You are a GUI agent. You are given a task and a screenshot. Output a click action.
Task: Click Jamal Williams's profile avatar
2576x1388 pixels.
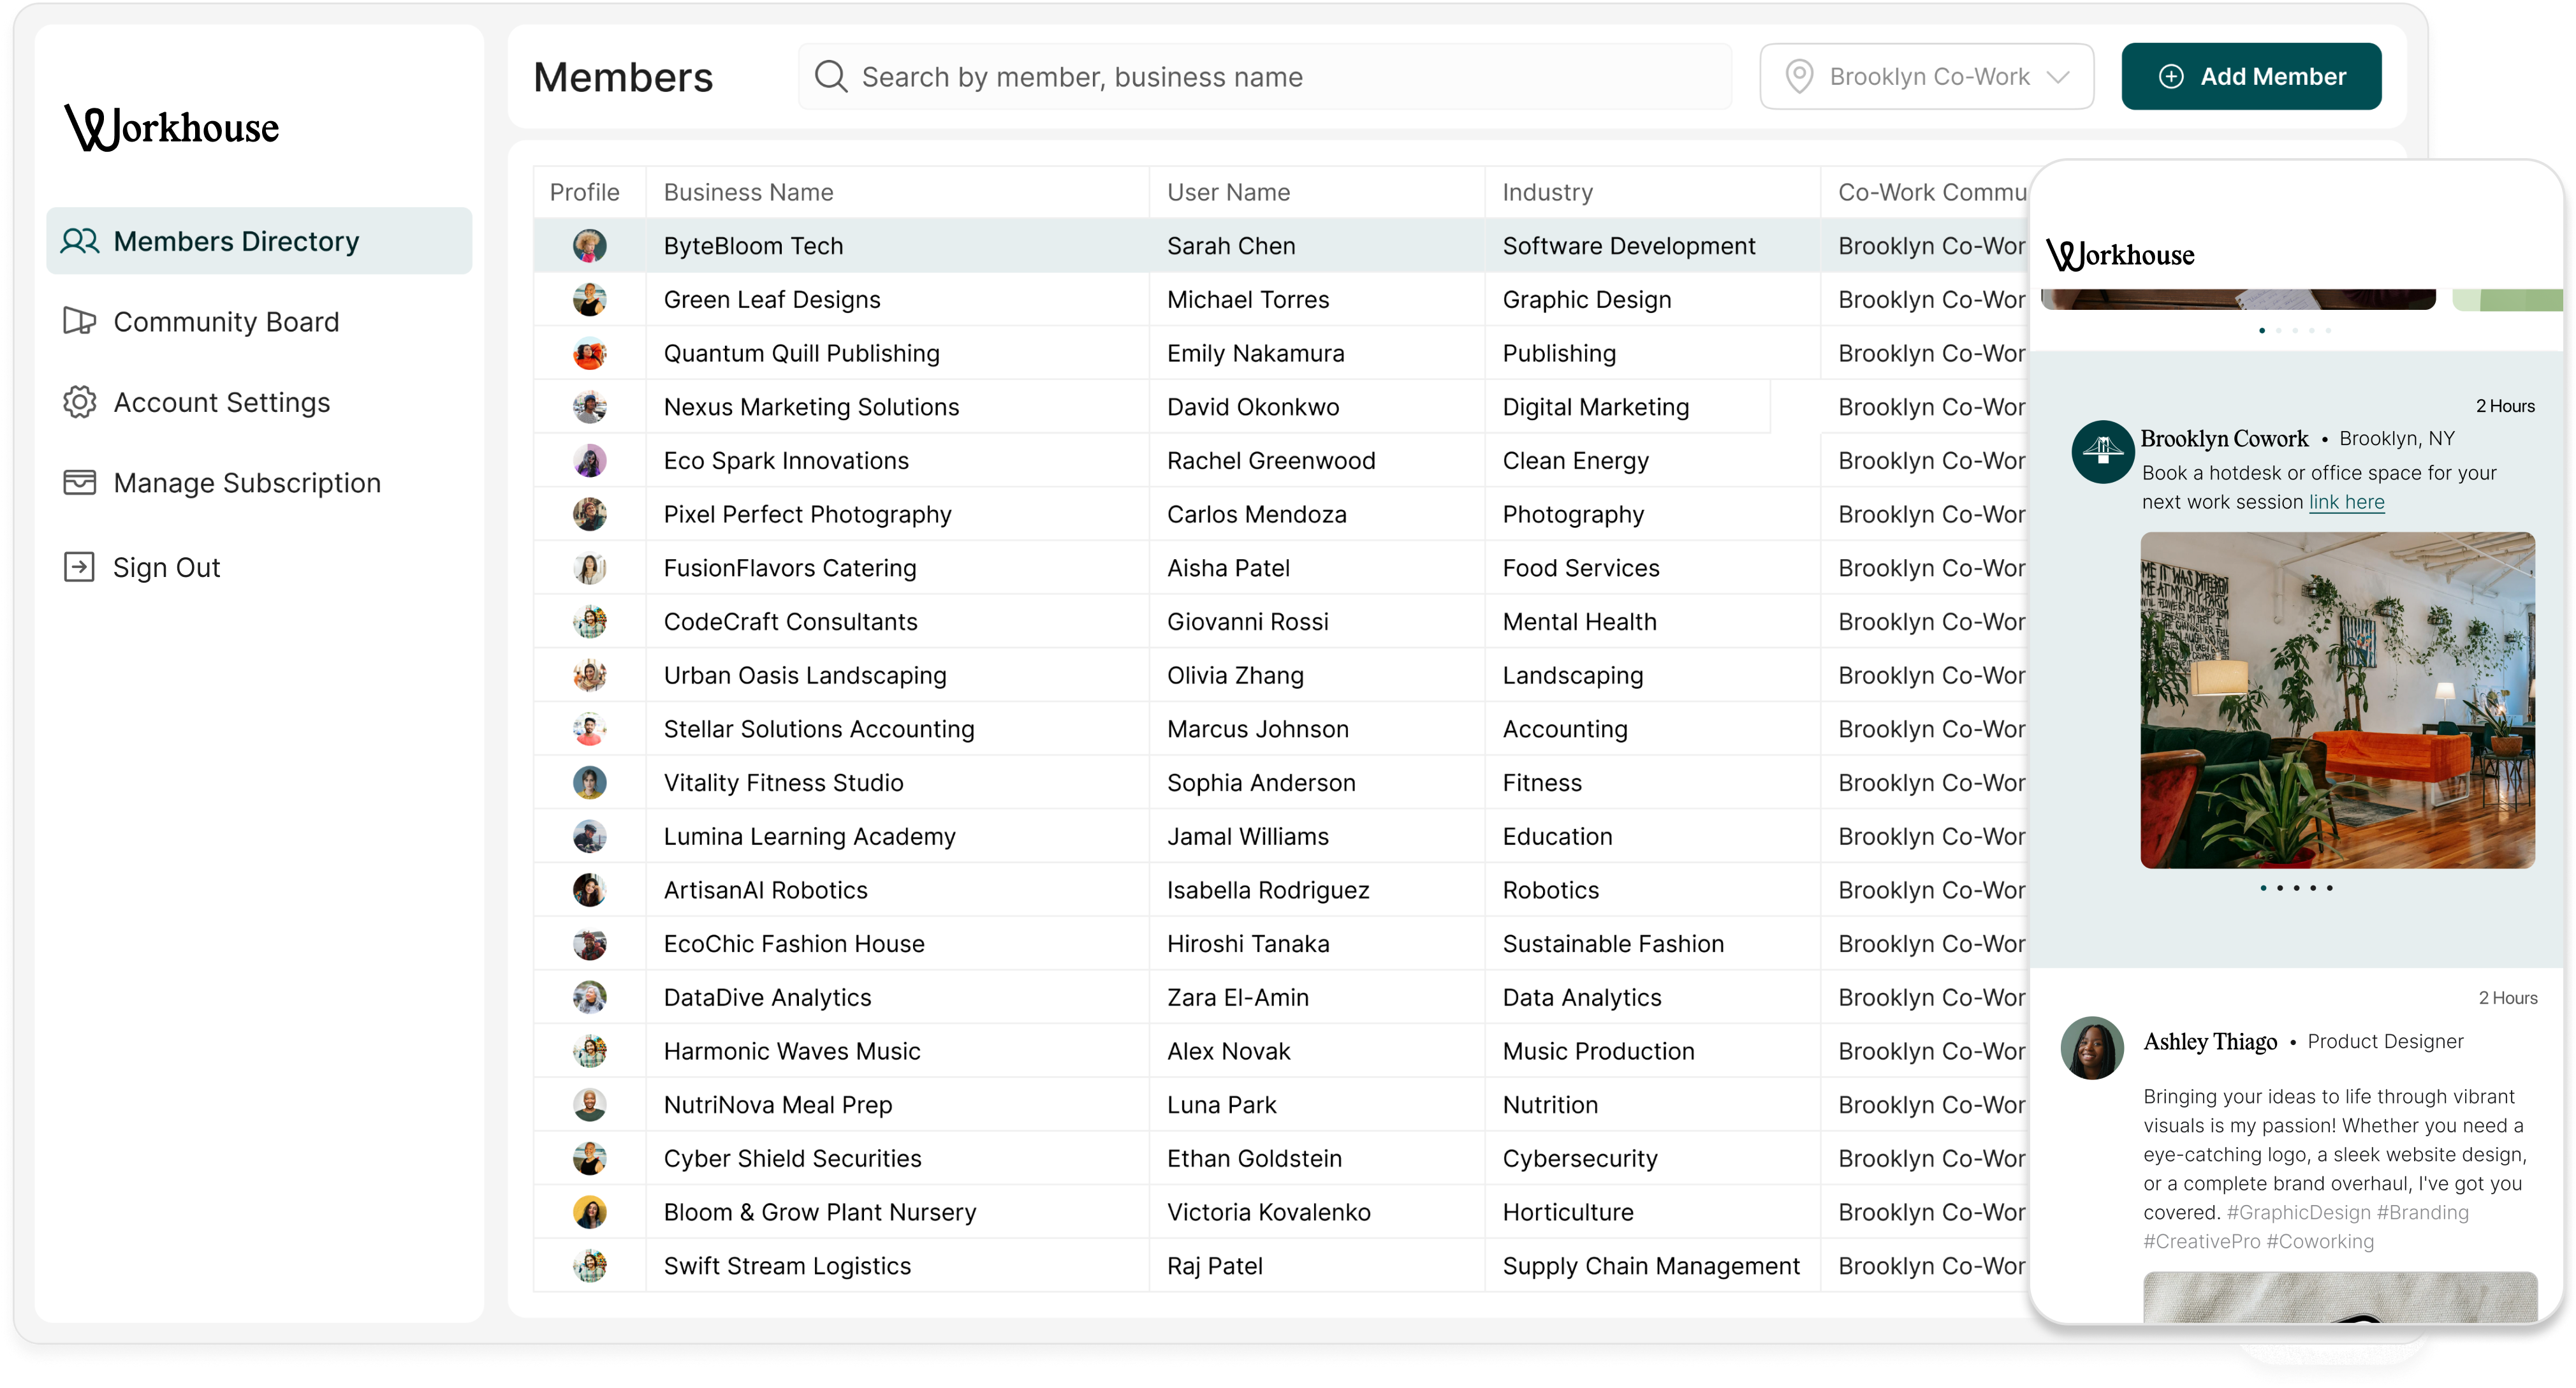point(590,836)
